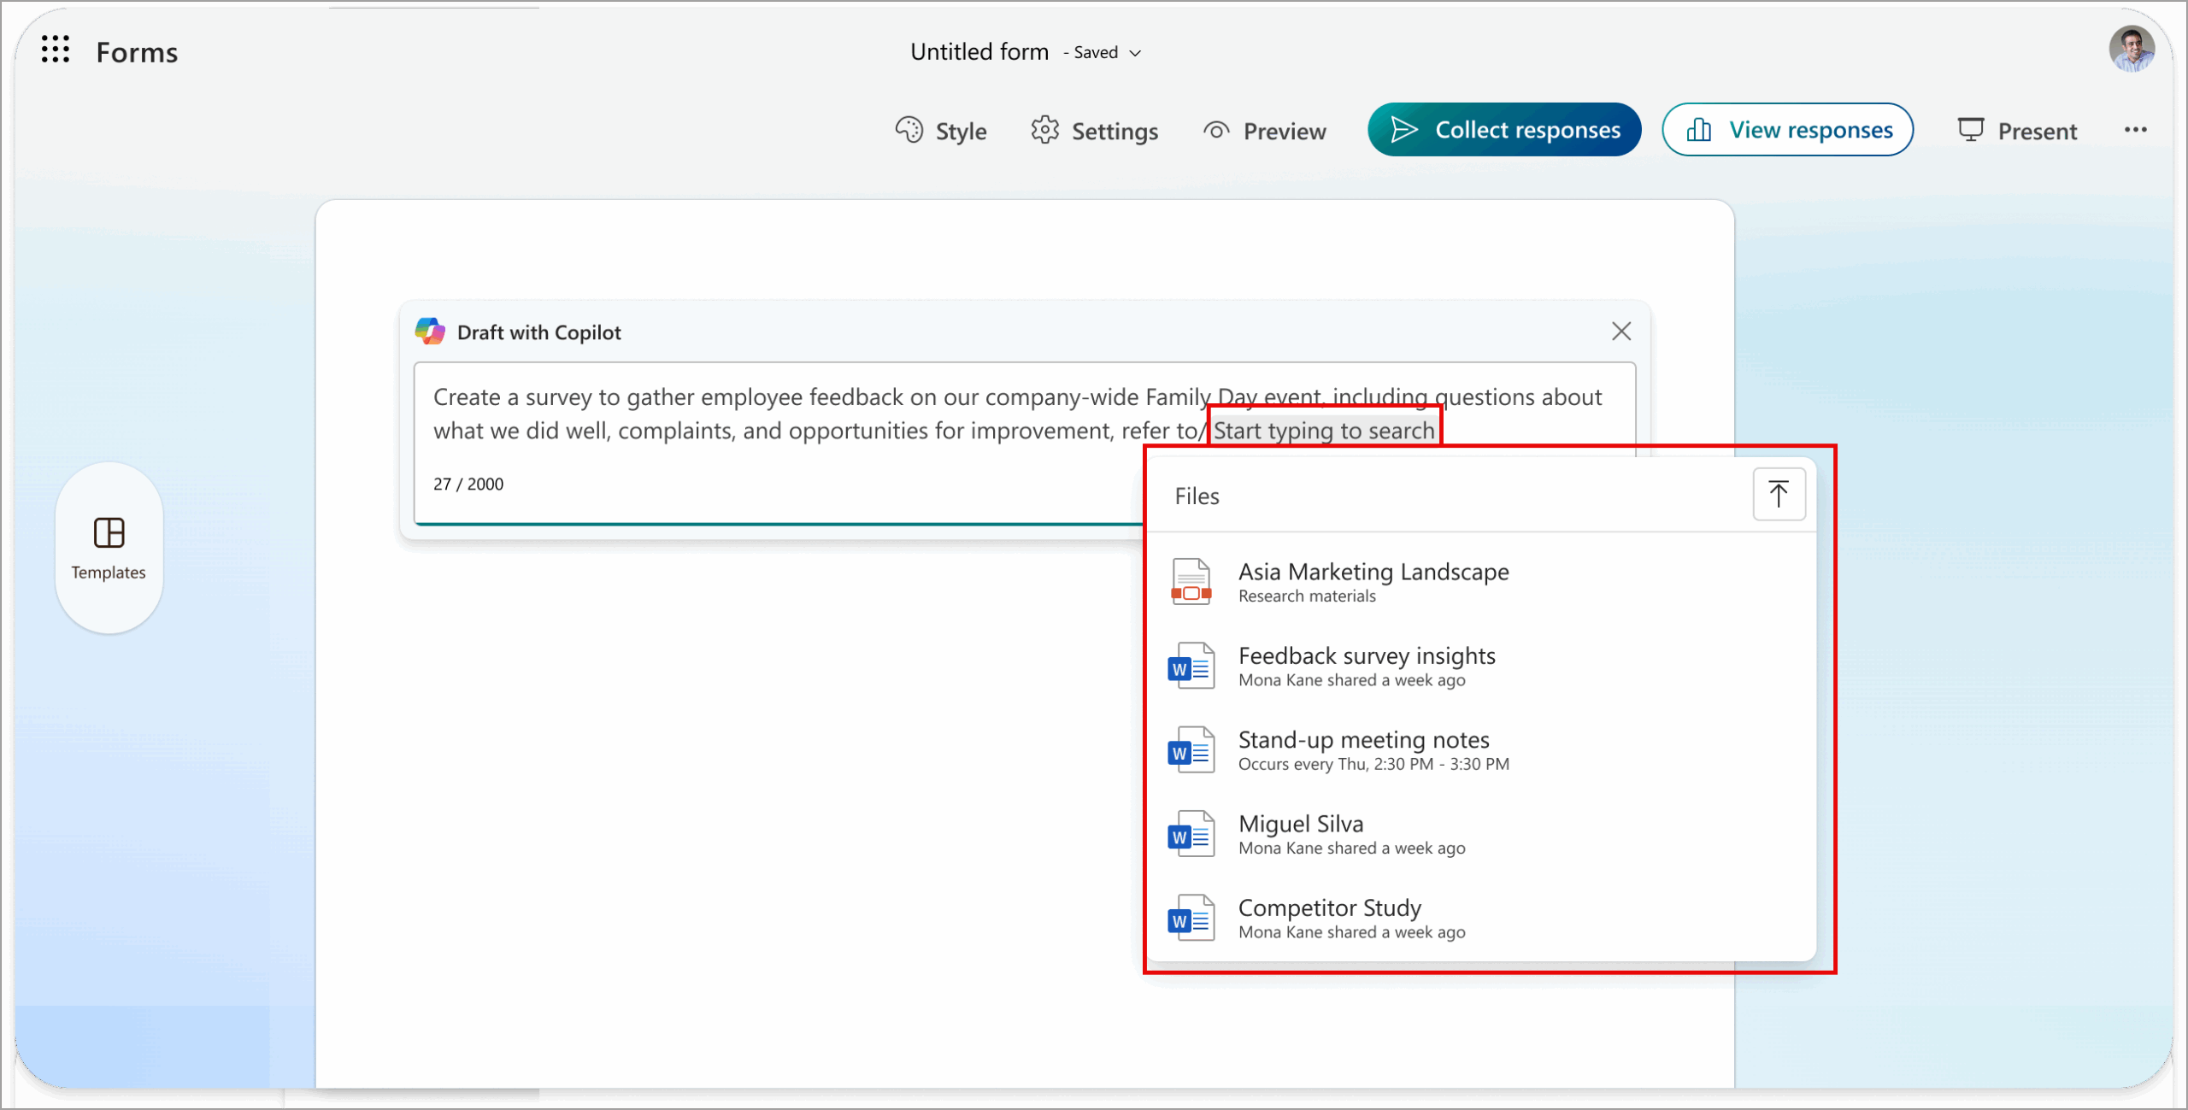Click the Word icon beside Competitor Study
This screenshot has height=1110, width=2188.
tap(1191, 917)
